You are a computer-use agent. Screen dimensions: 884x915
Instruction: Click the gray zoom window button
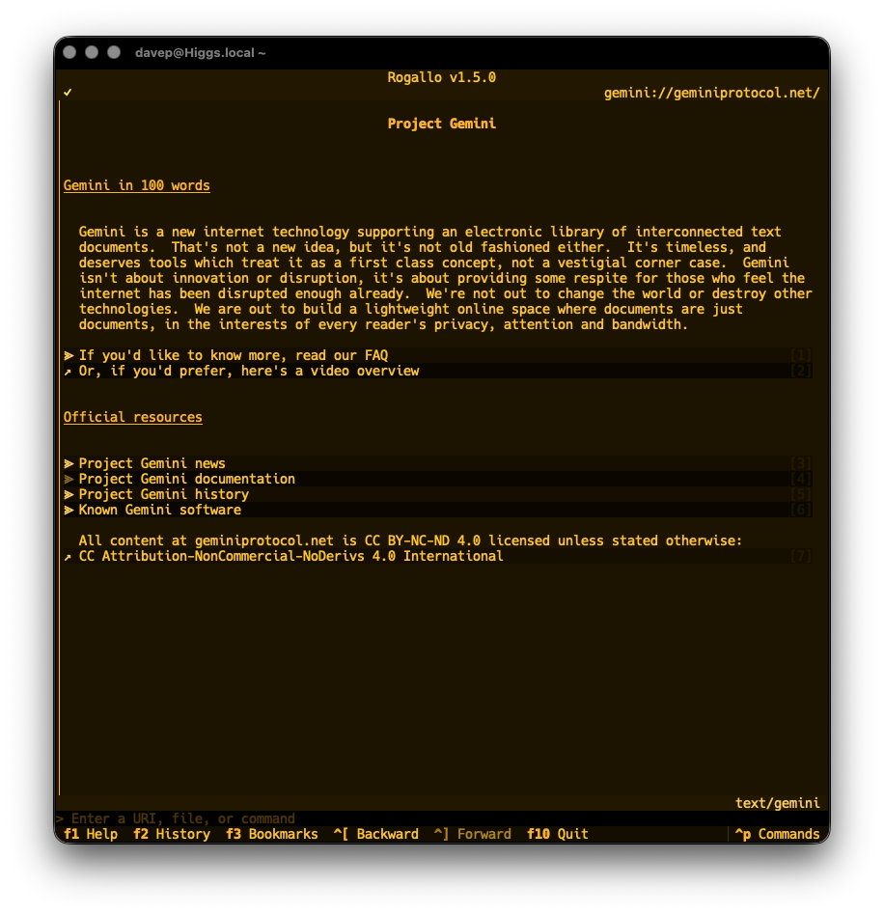tap(114, 52)
